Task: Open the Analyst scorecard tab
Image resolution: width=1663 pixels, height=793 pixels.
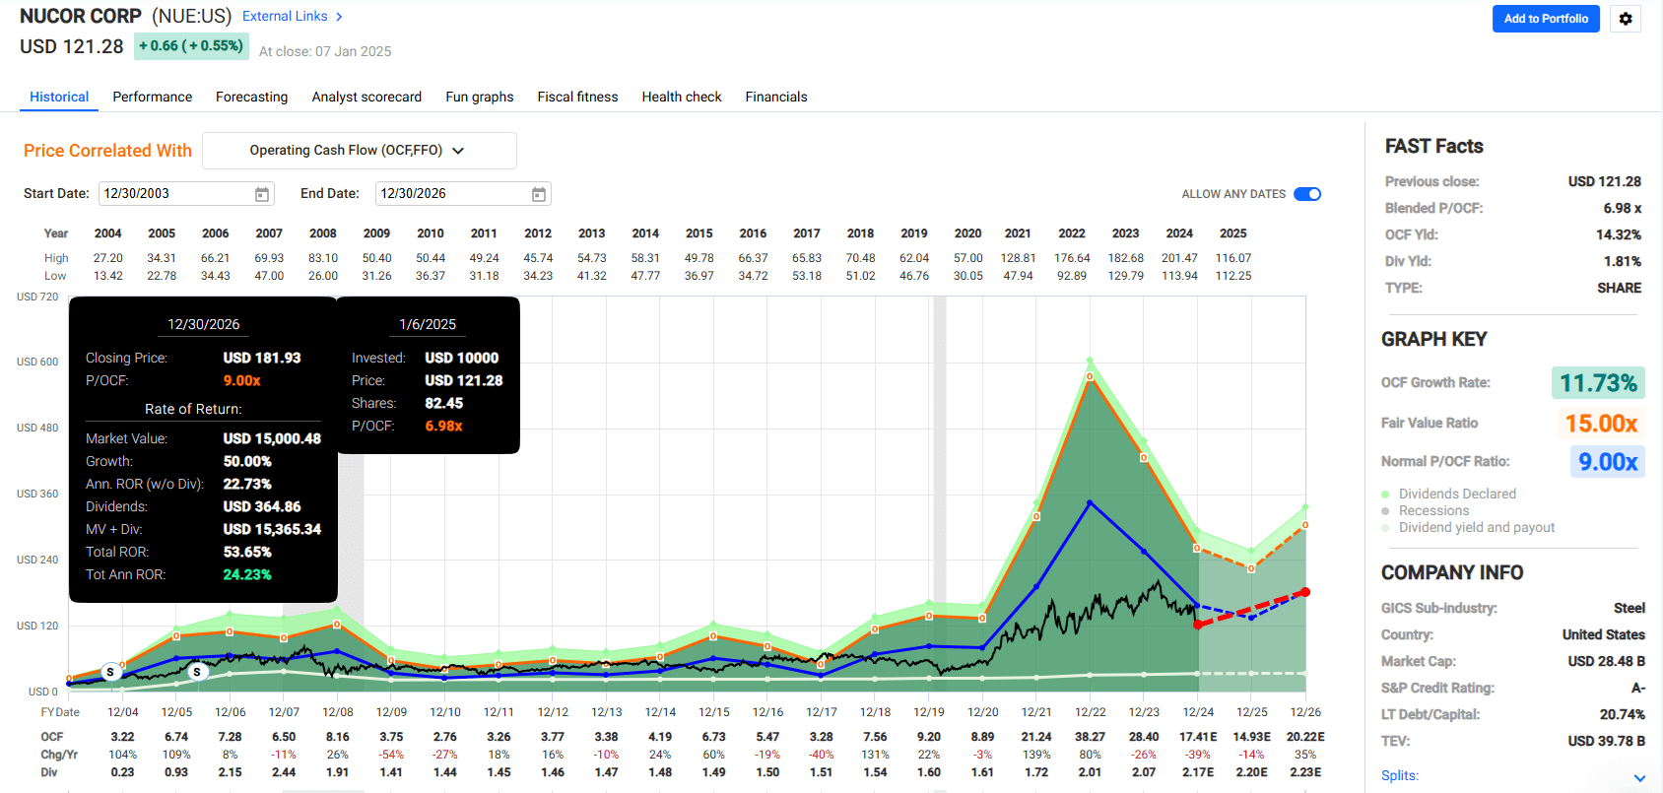Action: [366, 97]
